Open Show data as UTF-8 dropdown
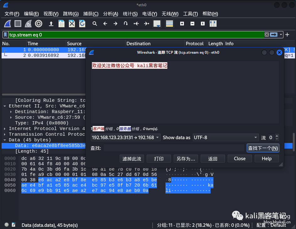Viewport: 296px width, 229px height. (226, 138)
